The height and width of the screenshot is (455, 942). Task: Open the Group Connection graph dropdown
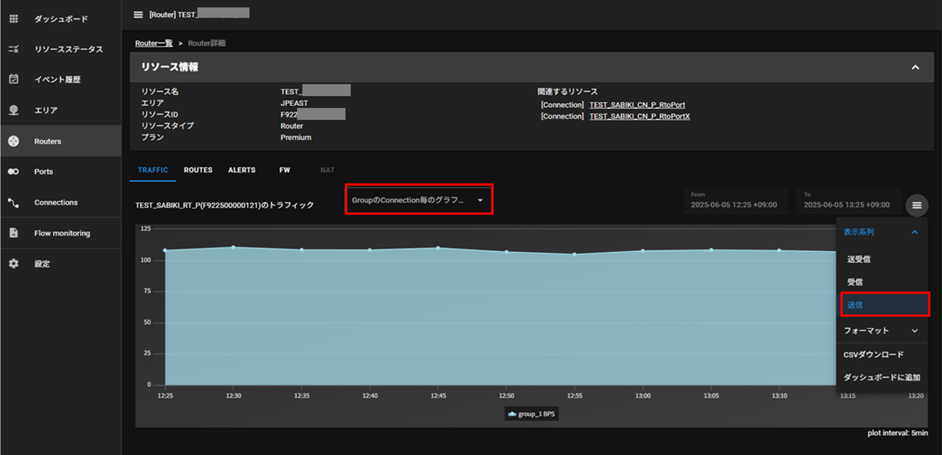[418, 200]
